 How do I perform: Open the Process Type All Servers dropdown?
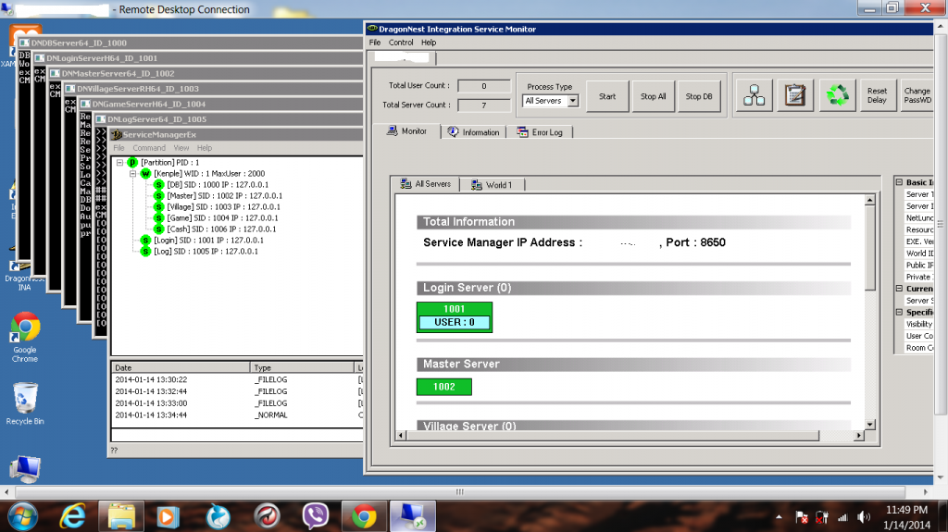pyautogui.click(x=572, y=101)
